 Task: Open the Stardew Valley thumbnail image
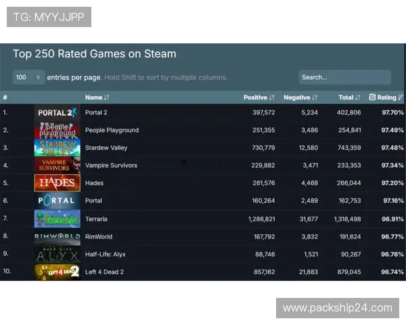58,148
